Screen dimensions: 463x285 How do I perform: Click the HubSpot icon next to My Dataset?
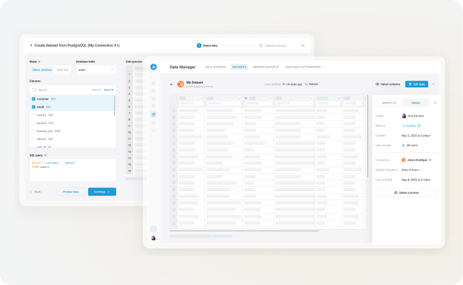pyautogui.click(x=181, y=84)
